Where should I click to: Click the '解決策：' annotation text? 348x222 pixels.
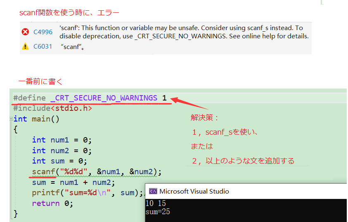[205, 118]
